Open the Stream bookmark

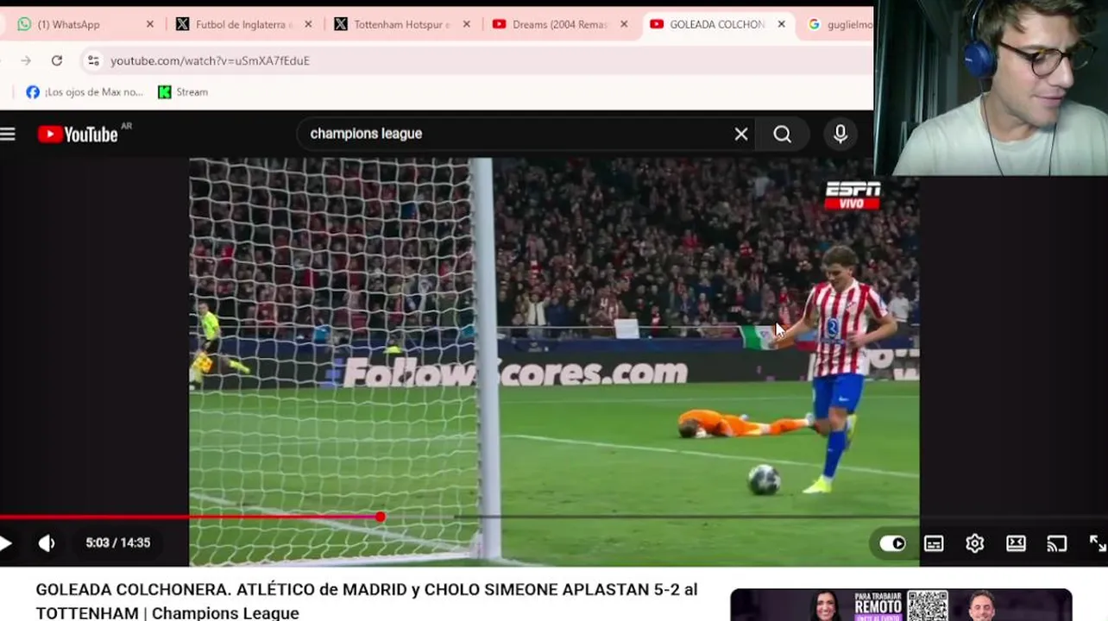pos(183,92)
